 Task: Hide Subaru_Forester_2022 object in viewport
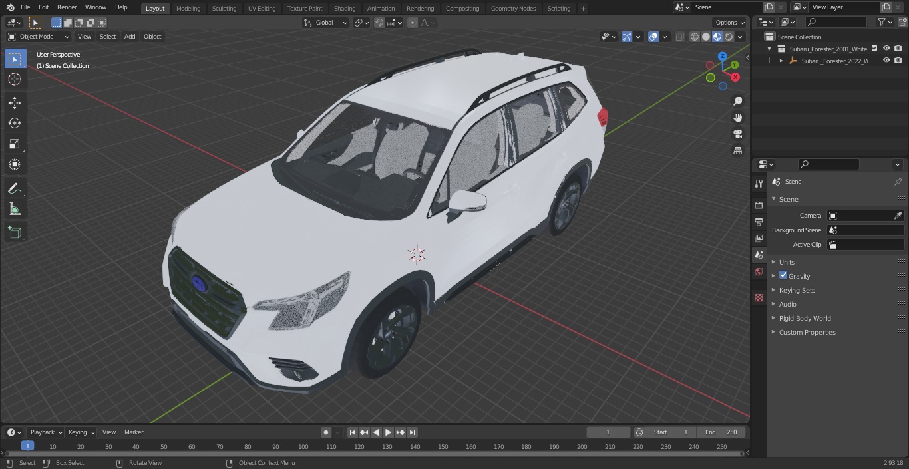(886, 60)
